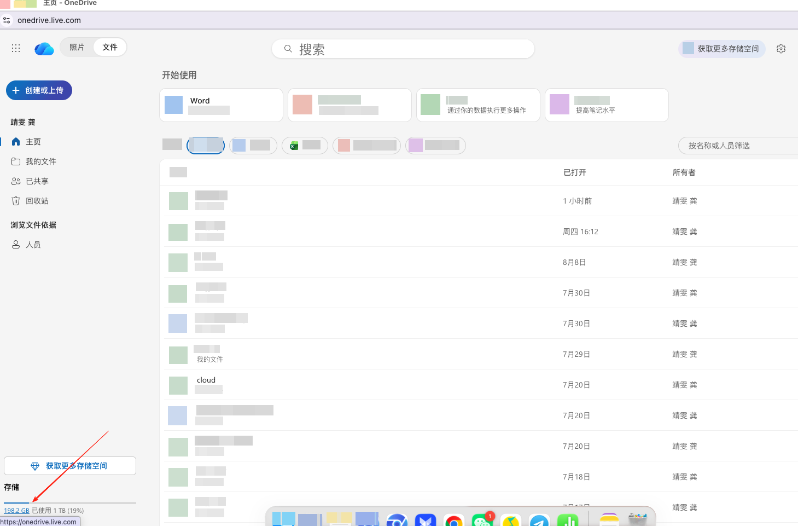The height and width of the screenshot is (526, 798).
Task: Open the settings gear icon
Action: 781,49
